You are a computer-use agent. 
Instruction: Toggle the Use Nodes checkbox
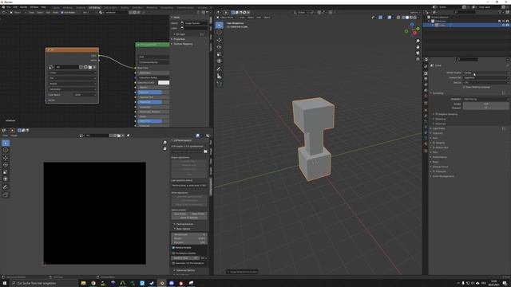(x=62, y=13)
